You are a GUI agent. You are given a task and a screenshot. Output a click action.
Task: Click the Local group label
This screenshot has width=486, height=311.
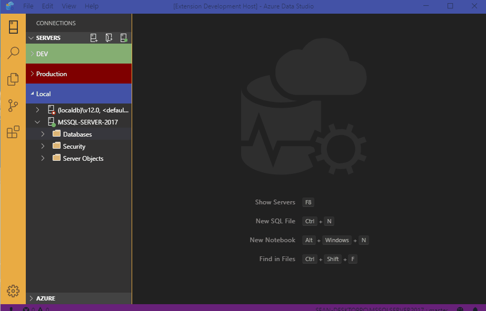[43, 94]
